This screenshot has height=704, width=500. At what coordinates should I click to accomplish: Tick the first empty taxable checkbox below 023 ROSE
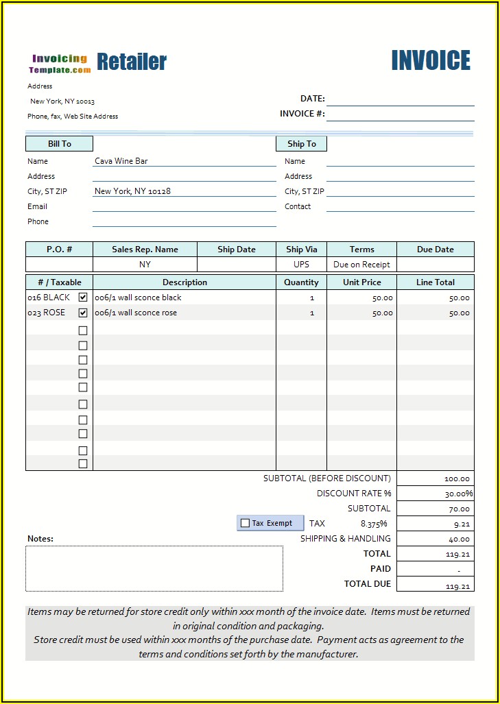[83, 330]
